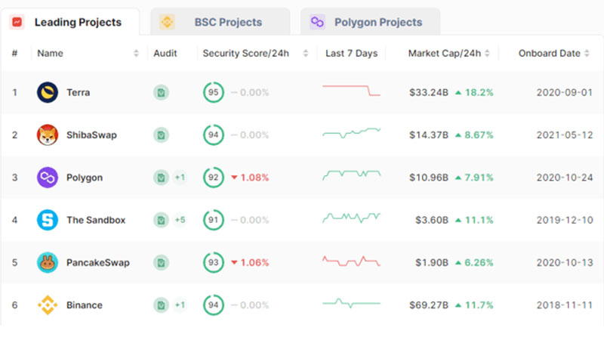Click The Sandbox's 7-day sparkline chart
The image size is (604, 337).
coord(351,218)
